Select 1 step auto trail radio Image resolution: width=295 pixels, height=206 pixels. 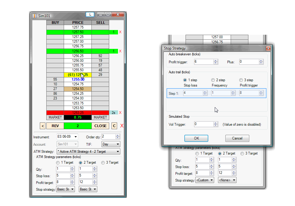[x=185, y=80]
